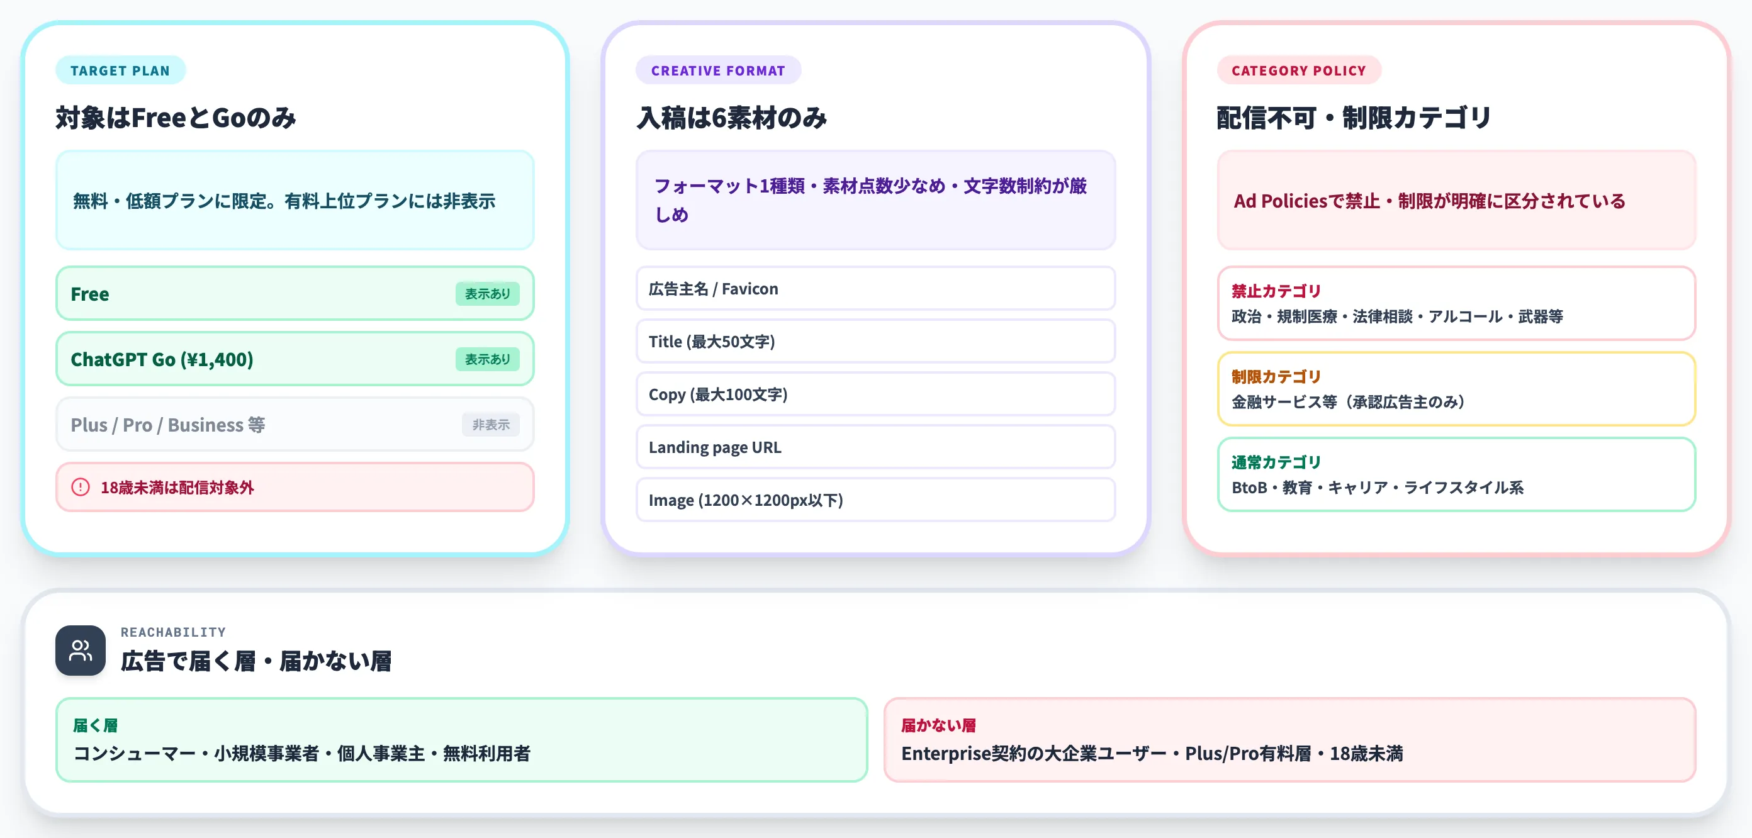The image size is (1752, 838).
Task: Select the heading 対象はFreeとGoのみ
Action: coord(176,118)
